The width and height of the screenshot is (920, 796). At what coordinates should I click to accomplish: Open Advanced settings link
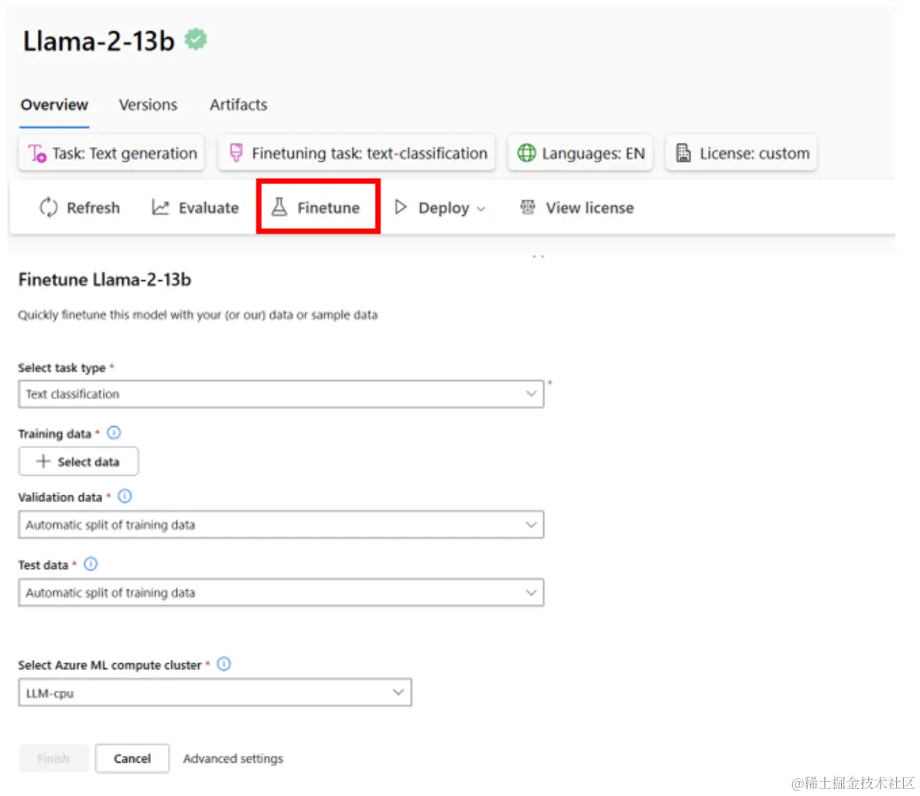(233, 758)
